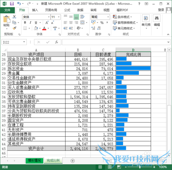Open 单元格样式 cell styles menu

[124, 28]
